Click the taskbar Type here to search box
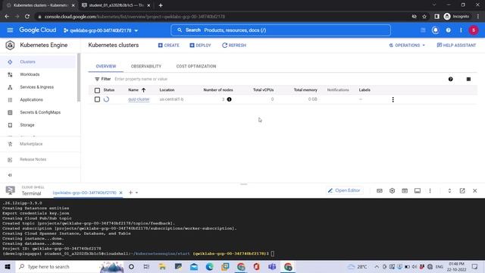The height and width of the screenshot is (273, 485). [69, 266]
